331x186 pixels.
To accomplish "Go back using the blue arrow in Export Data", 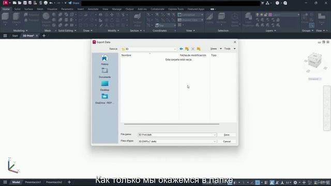I will coord(181,49).
